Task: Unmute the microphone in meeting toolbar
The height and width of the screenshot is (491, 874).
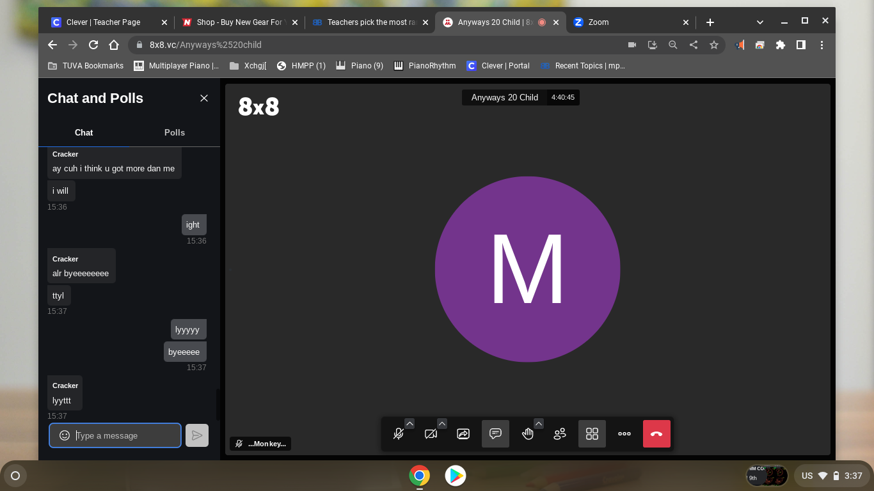Action: [398, 433]
